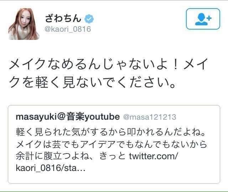Image resolution: width=228 pixels, height=192 pixels.
Task: Click the masayuki@音楽youtube author name
Action: (x=68, y=117)
